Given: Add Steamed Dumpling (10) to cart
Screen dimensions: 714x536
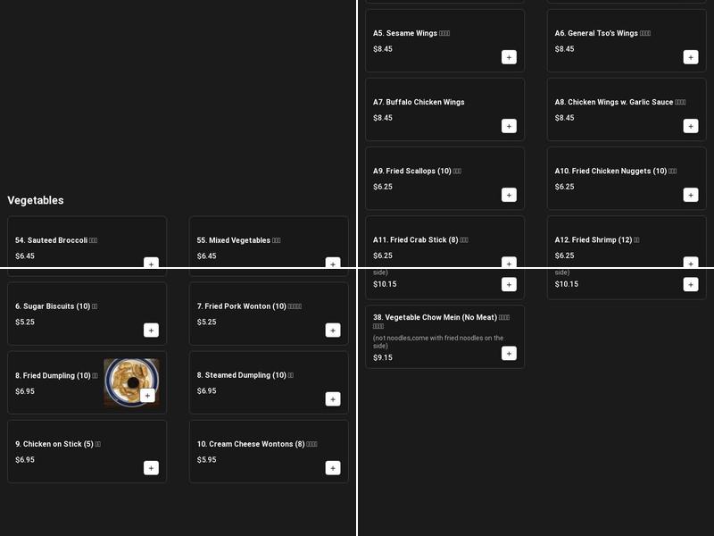Looking at the screenshot, I should click(333, 399).
